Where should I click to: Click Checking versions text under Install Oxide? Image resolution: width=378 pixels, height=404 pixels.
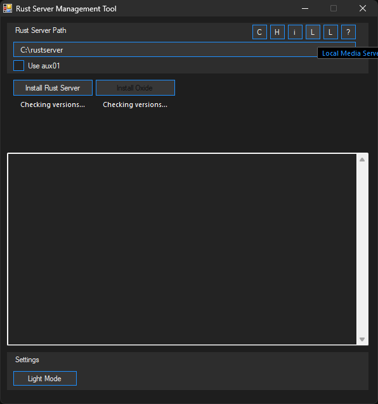point(135,104)
